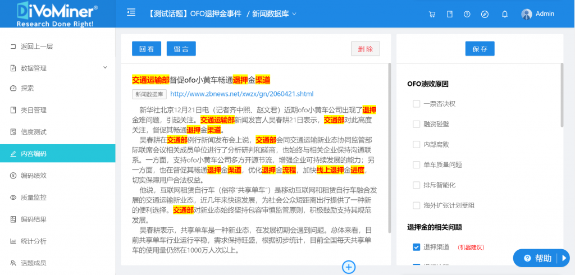
Task: Click the 内容编码 pencil icon
Action: 13,154
